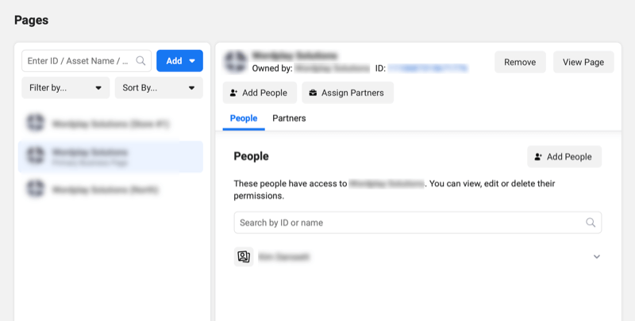The height and width of the screenshot is (321, 635).
Task: Click the Remove button
Action: pyautogui.click(x=520, y=62)
